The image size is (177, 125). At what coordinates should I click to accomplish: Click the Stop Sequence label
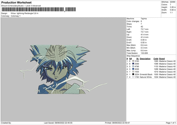pyautogui.click(x=133, y=56)
